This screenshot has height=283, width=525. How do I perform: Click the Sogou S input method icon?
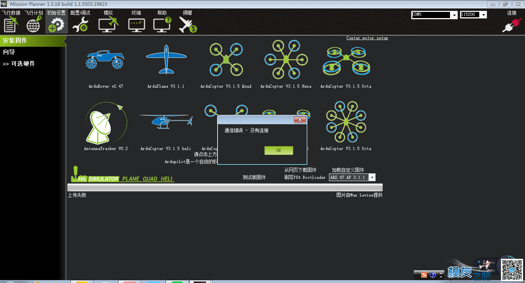(424, 275)
